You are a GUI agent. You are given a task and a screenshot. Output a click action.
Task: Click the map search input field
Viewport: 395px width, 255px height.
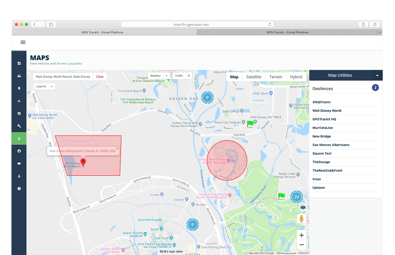(x=63, y=77)
